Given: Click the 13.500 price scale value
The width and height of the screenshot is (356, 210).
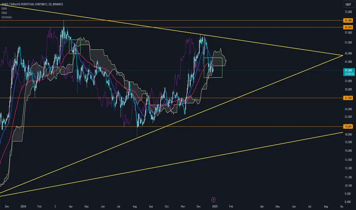Looking at the screenshot, I should pyautogui.click(x=348, y=160).
